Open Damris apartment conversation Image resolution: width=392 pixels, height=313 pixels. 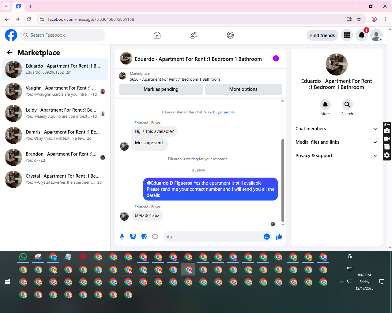click(x=55, y=135)
